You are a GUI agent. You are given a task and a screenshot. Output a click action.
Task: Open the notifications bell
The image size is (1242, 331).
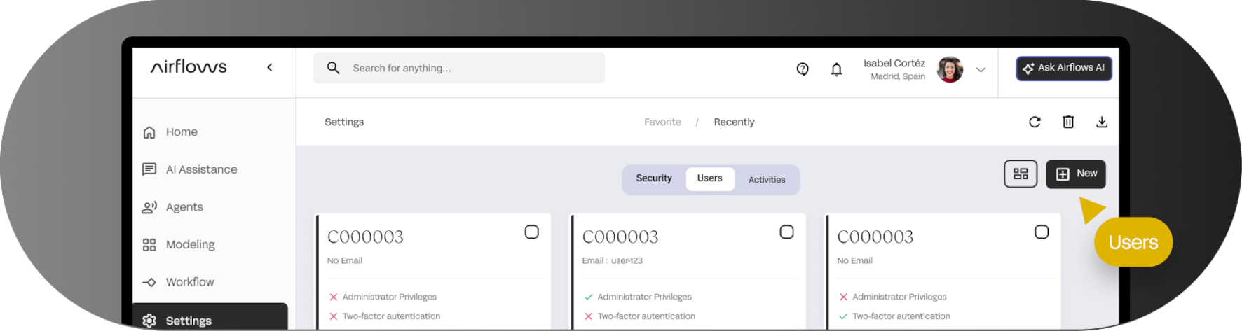click(836, 69)
